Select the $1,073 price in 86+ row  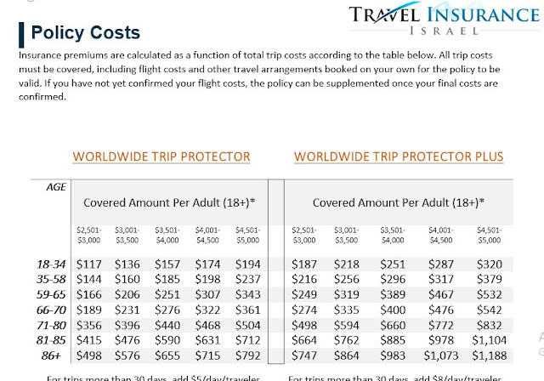441,355
